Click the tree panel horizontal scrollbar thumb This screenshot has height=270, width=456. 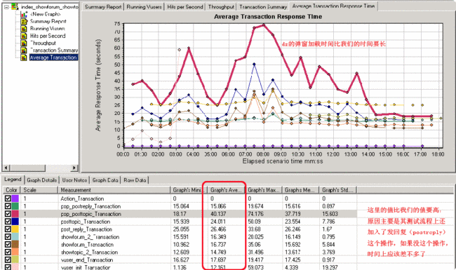(x=27, y=168)
